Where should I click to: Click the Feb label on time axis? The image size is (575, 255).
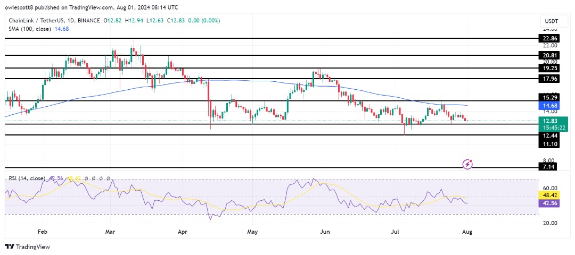(43, 232)
